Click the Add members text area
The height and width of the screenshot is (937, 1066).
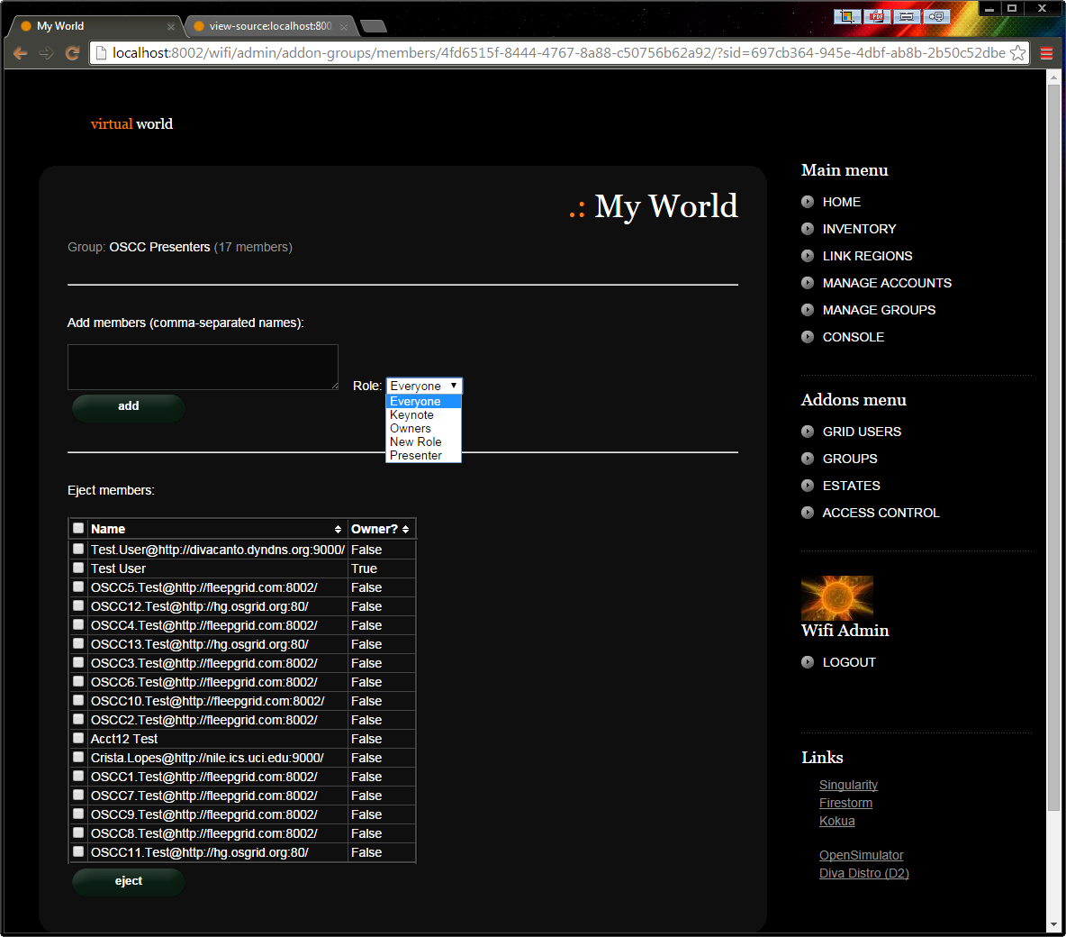203,367
